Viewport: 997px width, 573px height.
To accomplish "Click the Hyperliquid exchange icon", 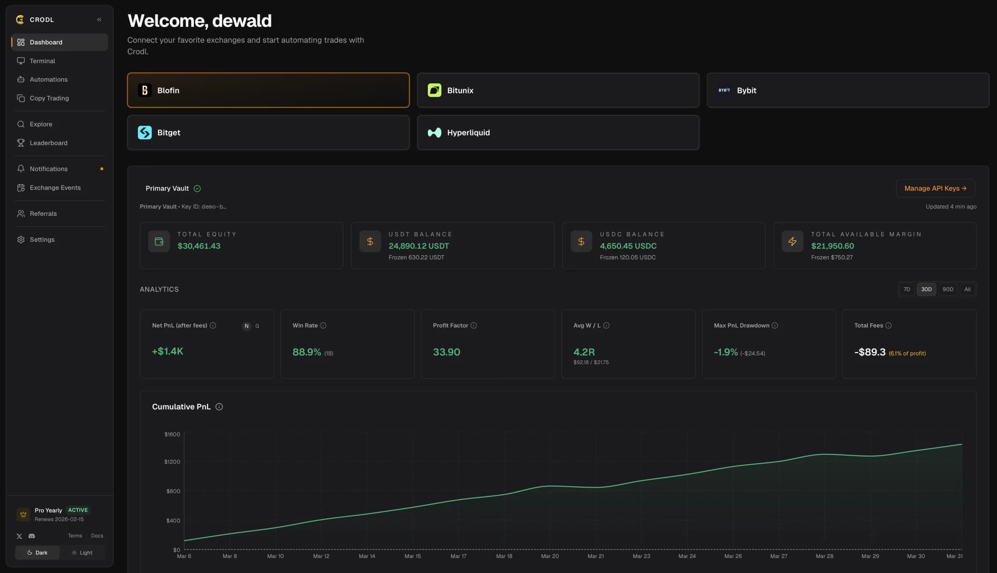I will click(x=434, y=132).
